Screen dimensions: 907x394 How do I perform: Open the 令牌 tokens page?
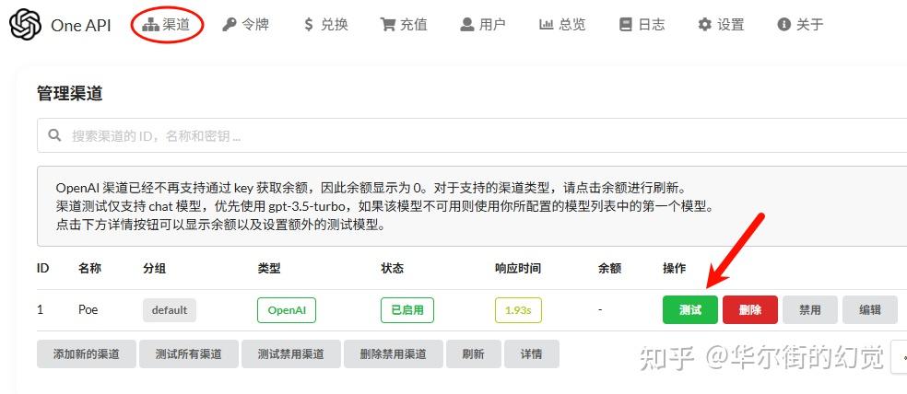click(245, 25)
